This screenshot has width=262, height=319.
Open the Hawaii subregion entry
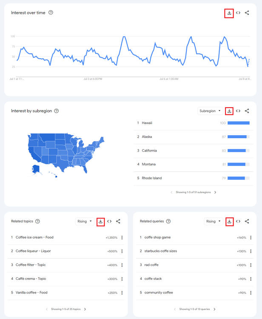pos(147,123)
